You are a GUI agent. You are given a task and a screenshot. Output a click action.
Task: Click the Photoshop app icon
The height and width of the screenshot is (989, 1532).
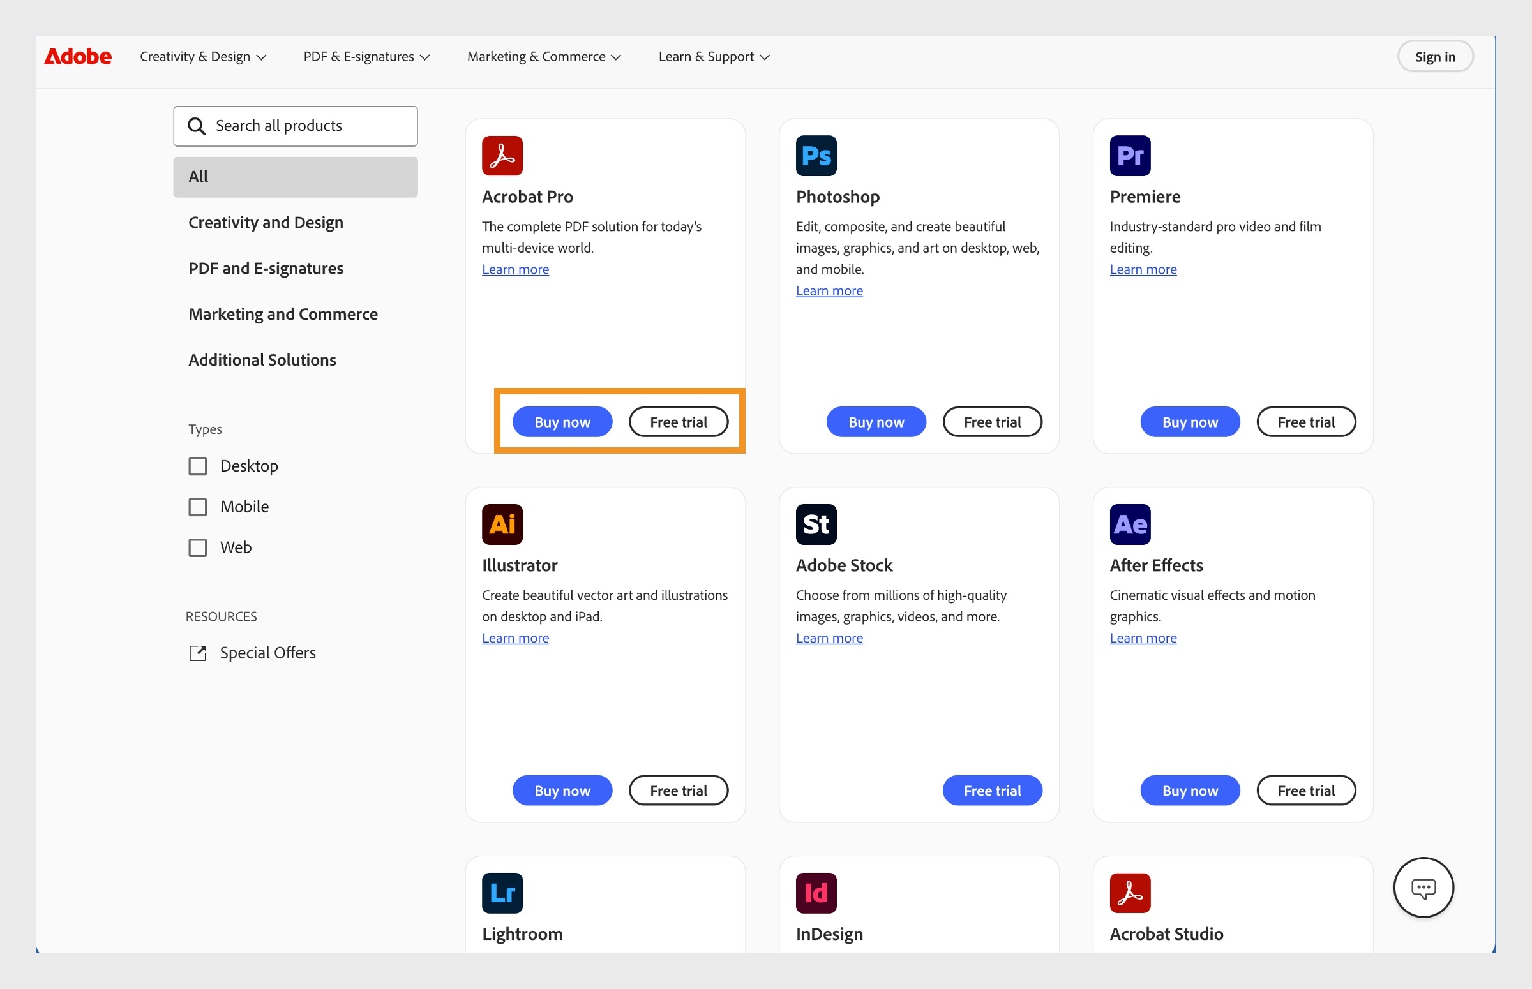[x=815, y=156]
